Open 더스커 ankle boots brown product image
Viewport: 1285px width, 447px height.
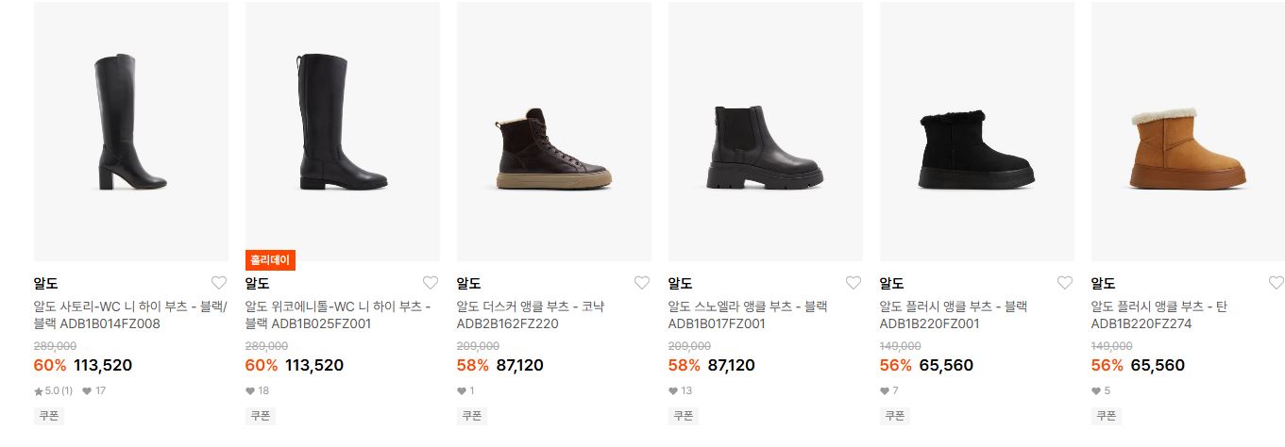click(x=554, y=131)
